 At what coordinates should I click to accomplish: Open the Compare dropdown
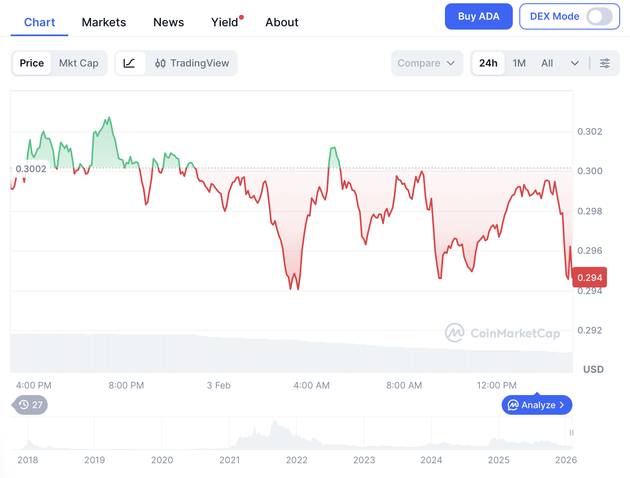click(426, 63)
